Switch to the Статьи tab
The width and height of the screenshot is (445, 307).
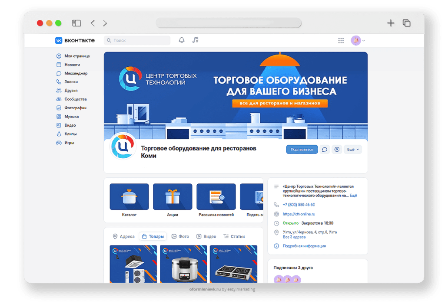(x=234, y=236)
